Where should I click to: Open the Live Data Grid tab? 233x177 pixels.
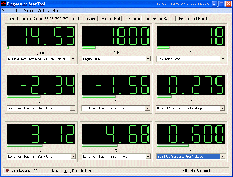[110, 19]
